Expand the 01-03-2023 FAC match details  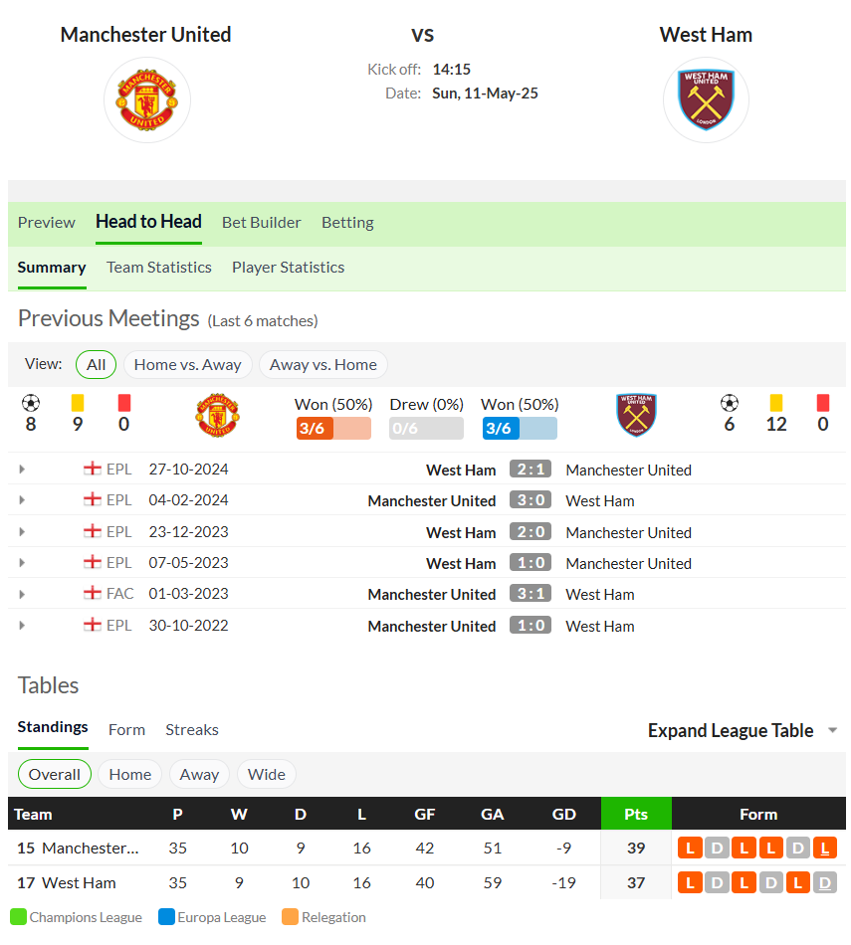click(22, 594)
